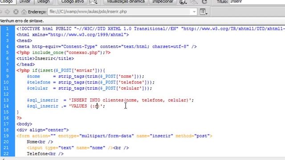
Task: Click the meta http-equiv line
Action: point(106,47)
